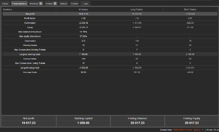Click the Short Trades column header
The height and width of the screenshot is (132, 219).
click(x=190, y=9)
